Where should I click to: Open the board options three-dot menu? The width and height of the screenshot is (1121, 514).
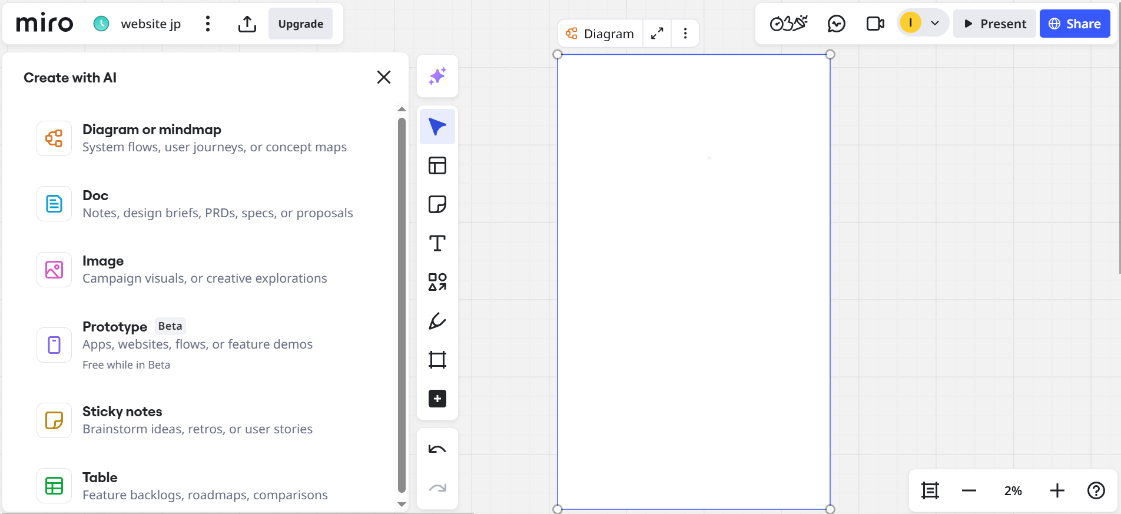tap(207, 24)
